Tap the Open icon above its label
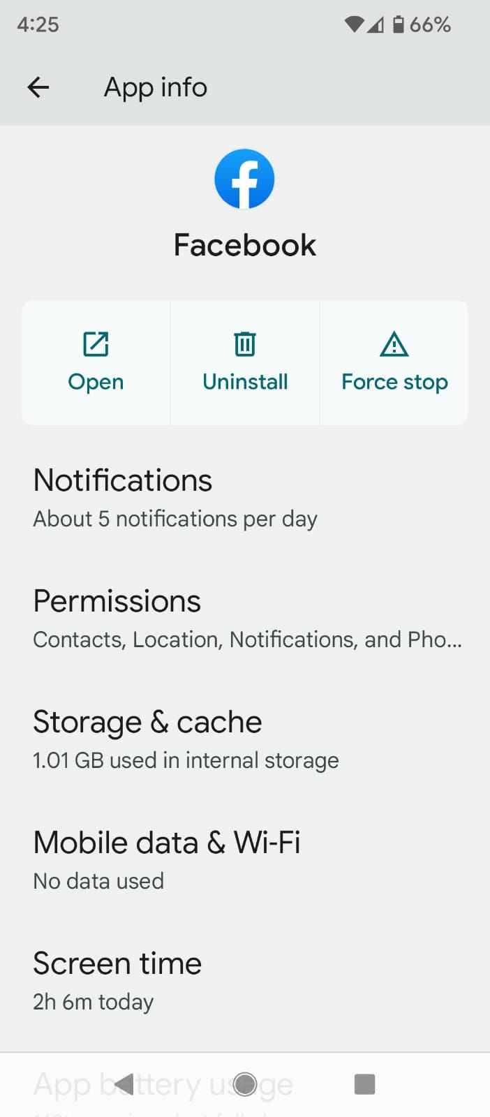 (96, 344)
